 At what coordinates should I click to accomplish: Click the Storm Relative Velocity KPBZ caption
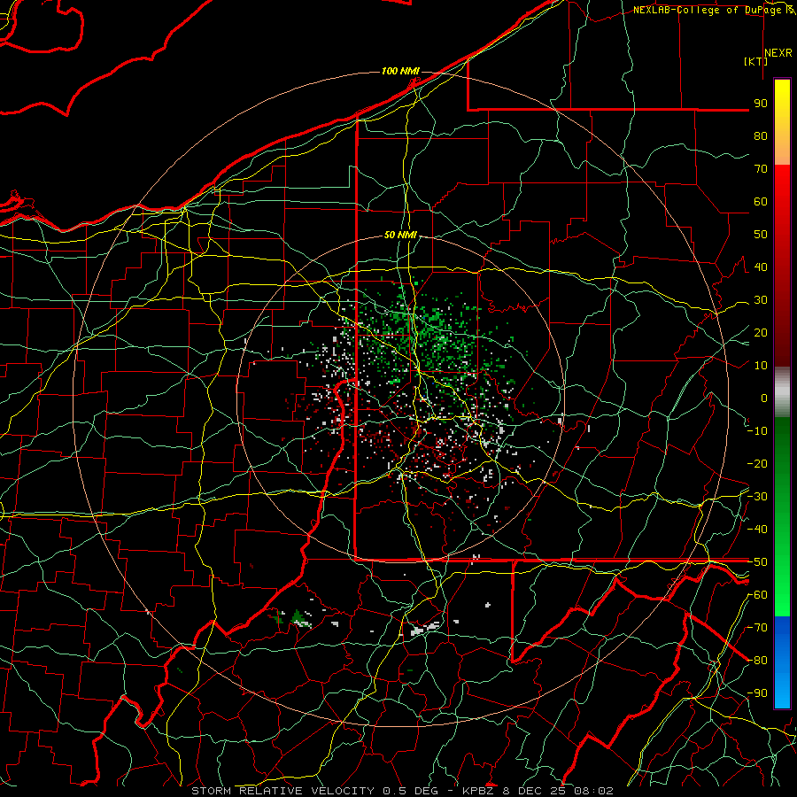402,791
